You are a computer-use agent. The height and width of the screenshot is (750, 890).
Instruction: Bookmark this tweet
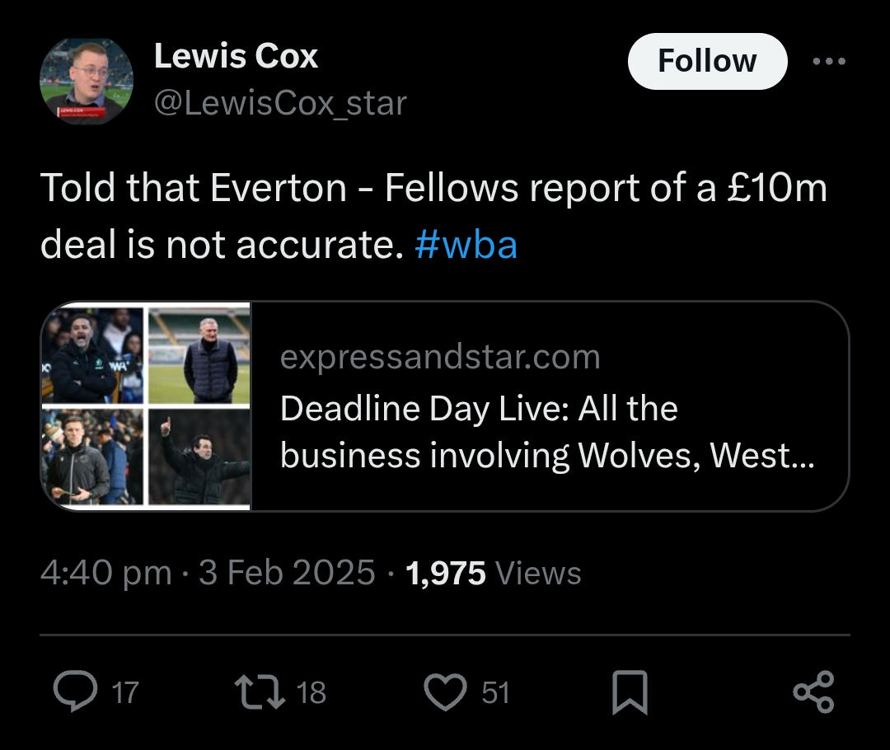point(630,692)
